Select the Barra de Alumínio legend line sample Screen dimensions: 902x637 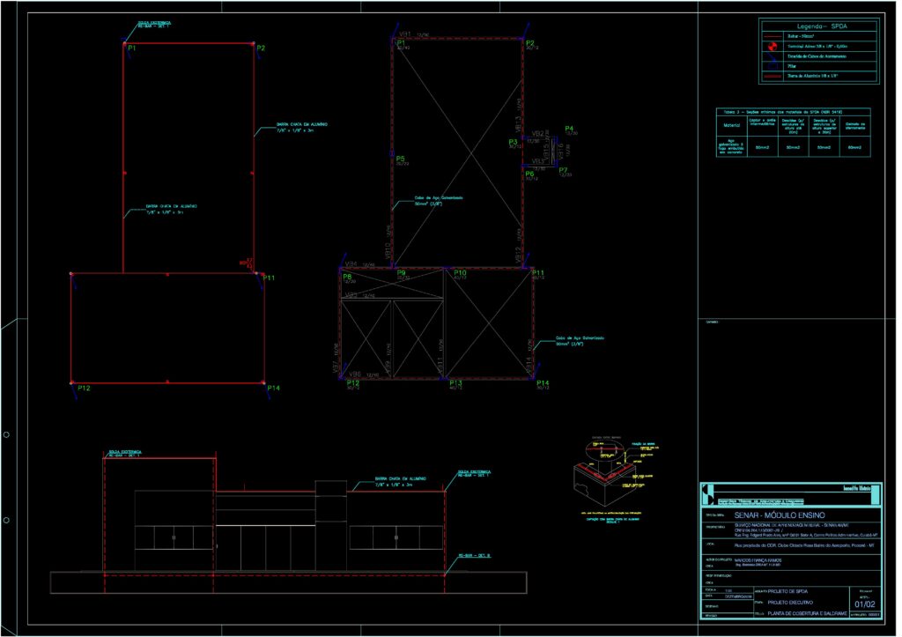click(x=773, y=77)
